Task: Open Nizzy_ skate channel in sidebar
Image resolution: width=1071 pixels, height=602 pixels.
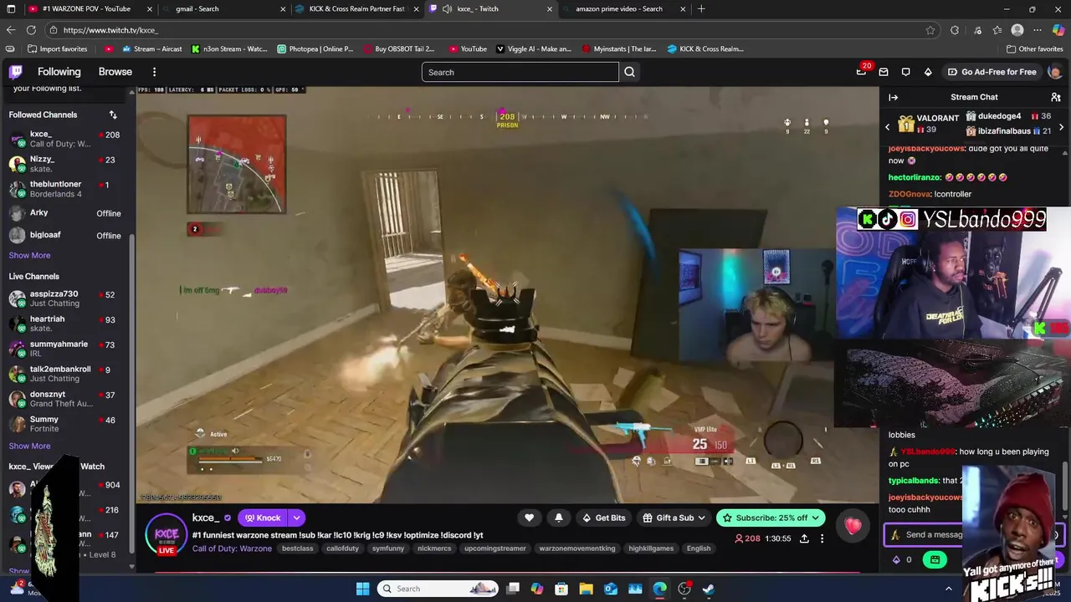Action: pos(64,164)
